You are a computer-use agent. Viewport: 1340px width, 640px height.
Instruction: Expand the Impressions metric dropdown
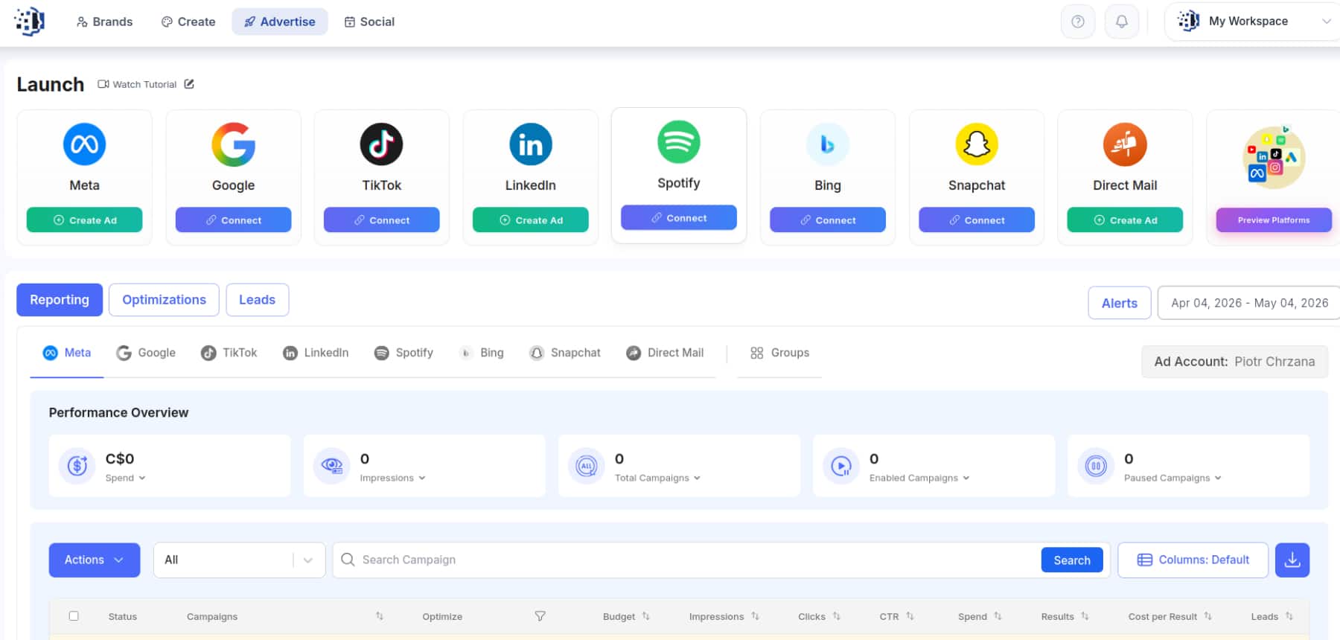(x=392, y=478)
